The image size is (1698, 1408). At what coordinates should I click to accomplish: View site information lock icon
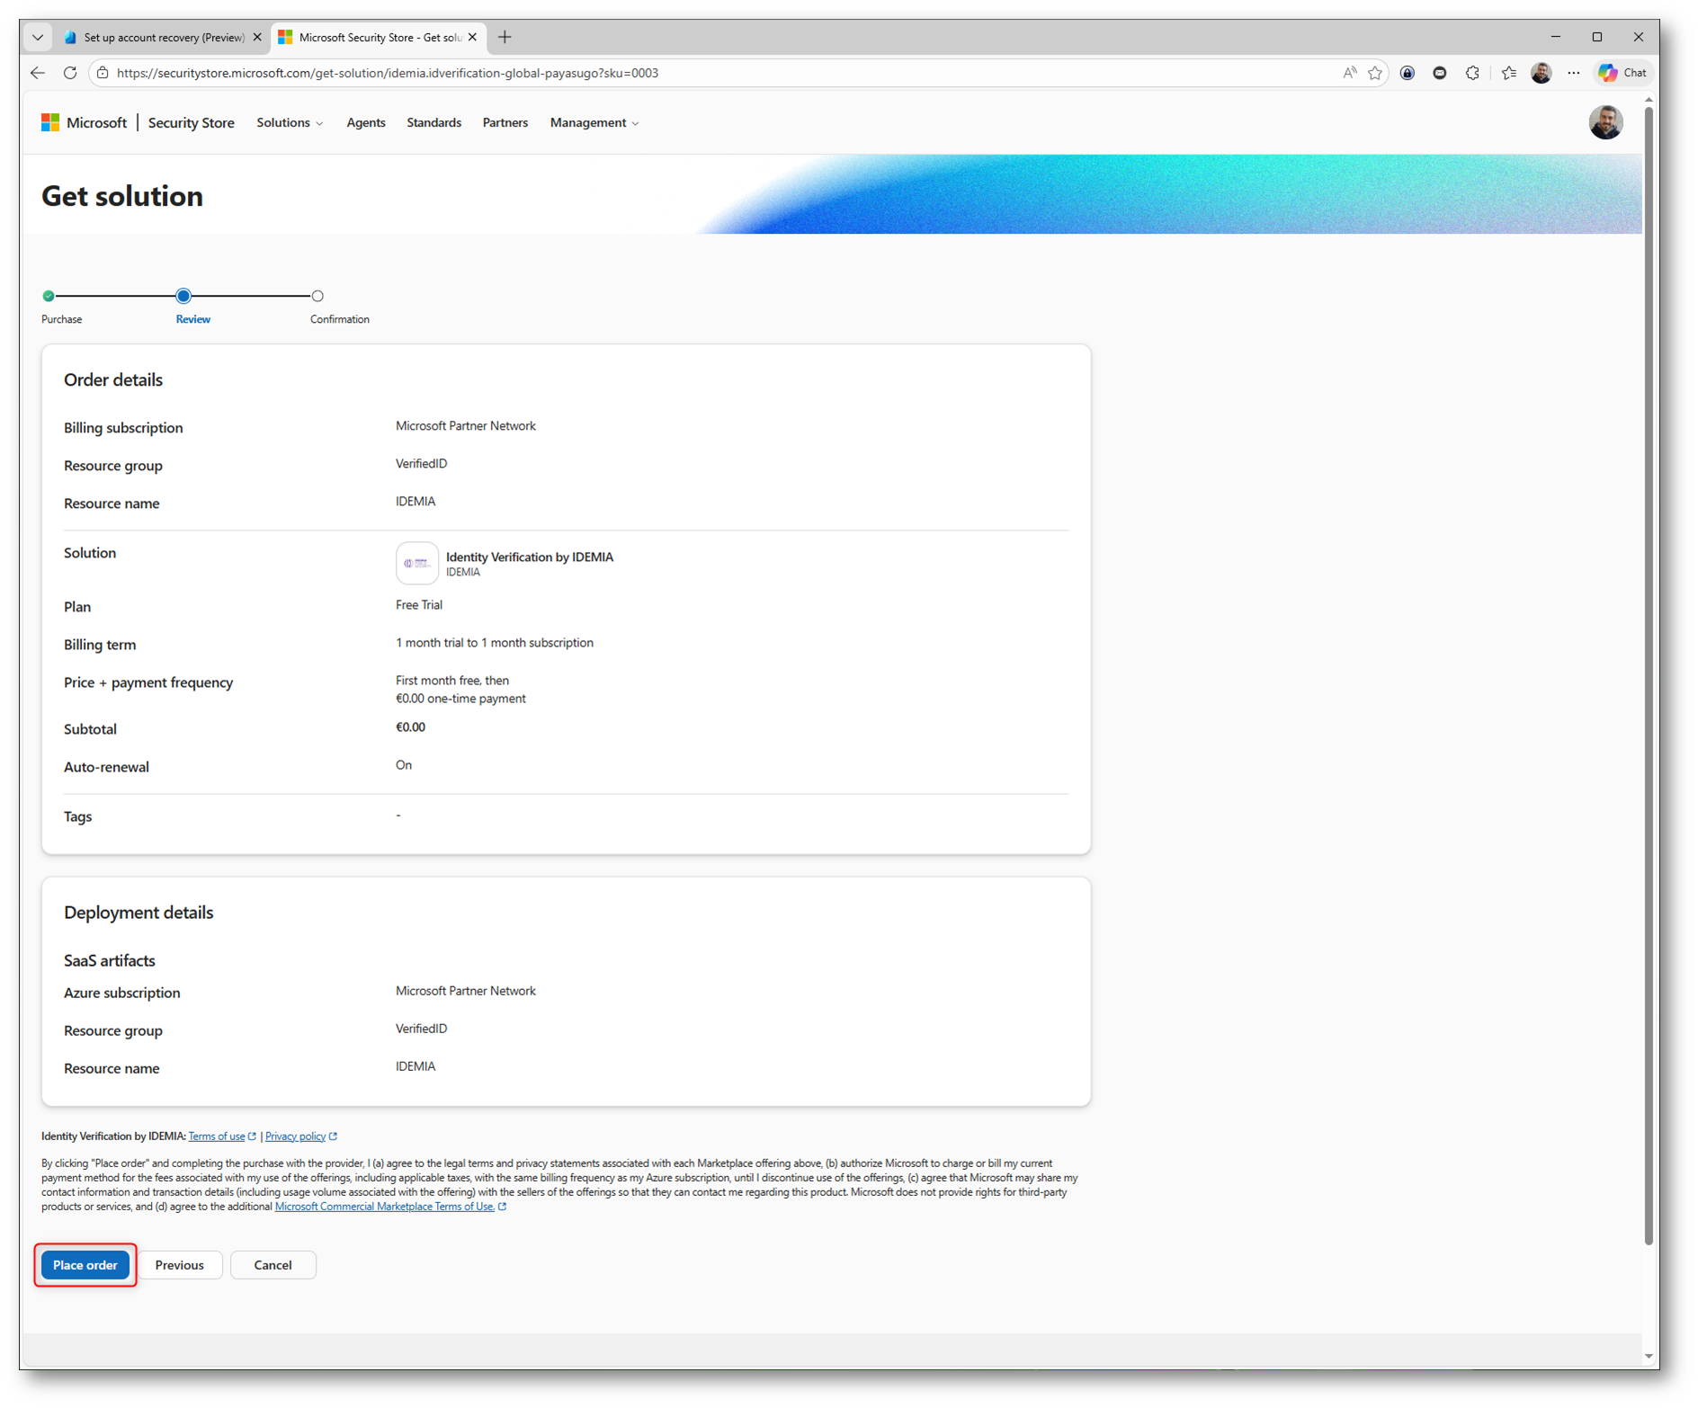[103, 73]
